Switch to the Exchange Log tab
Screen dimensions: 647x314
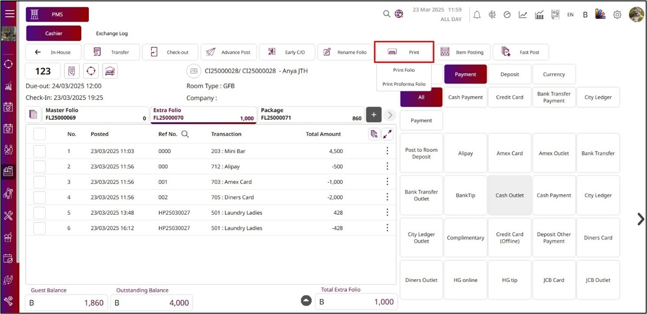tap(112, 33)
